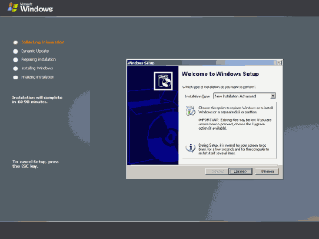
Task: Click the Microsoft Windows logo flag
Action: (13, 7)
